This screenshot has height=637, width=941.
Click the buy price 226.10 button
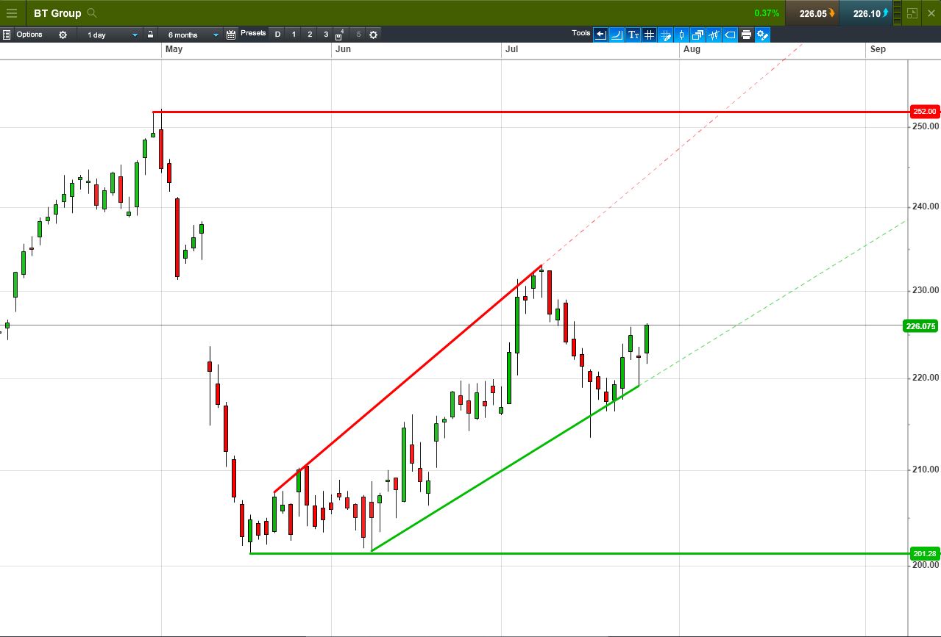click(866, 13)
